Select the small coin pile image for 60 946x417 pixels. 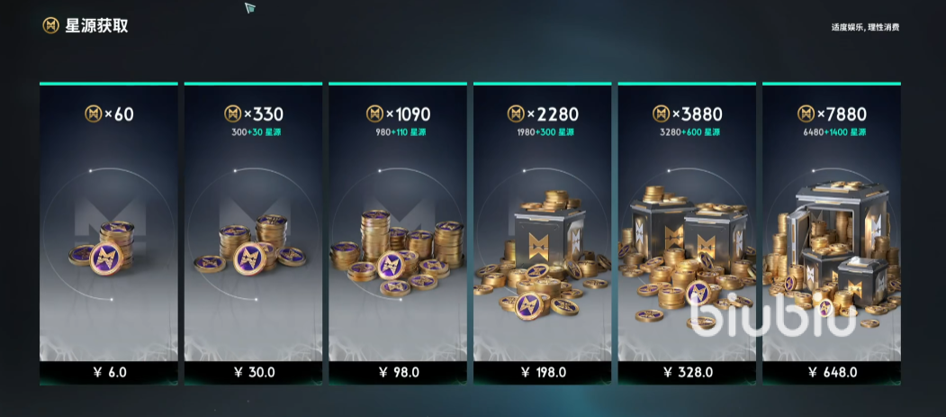(103, 248)
